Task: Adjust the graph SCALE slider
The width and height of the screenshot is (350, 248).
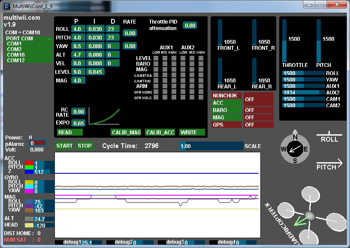Action: pyautogui.click(x=211, y=146)
